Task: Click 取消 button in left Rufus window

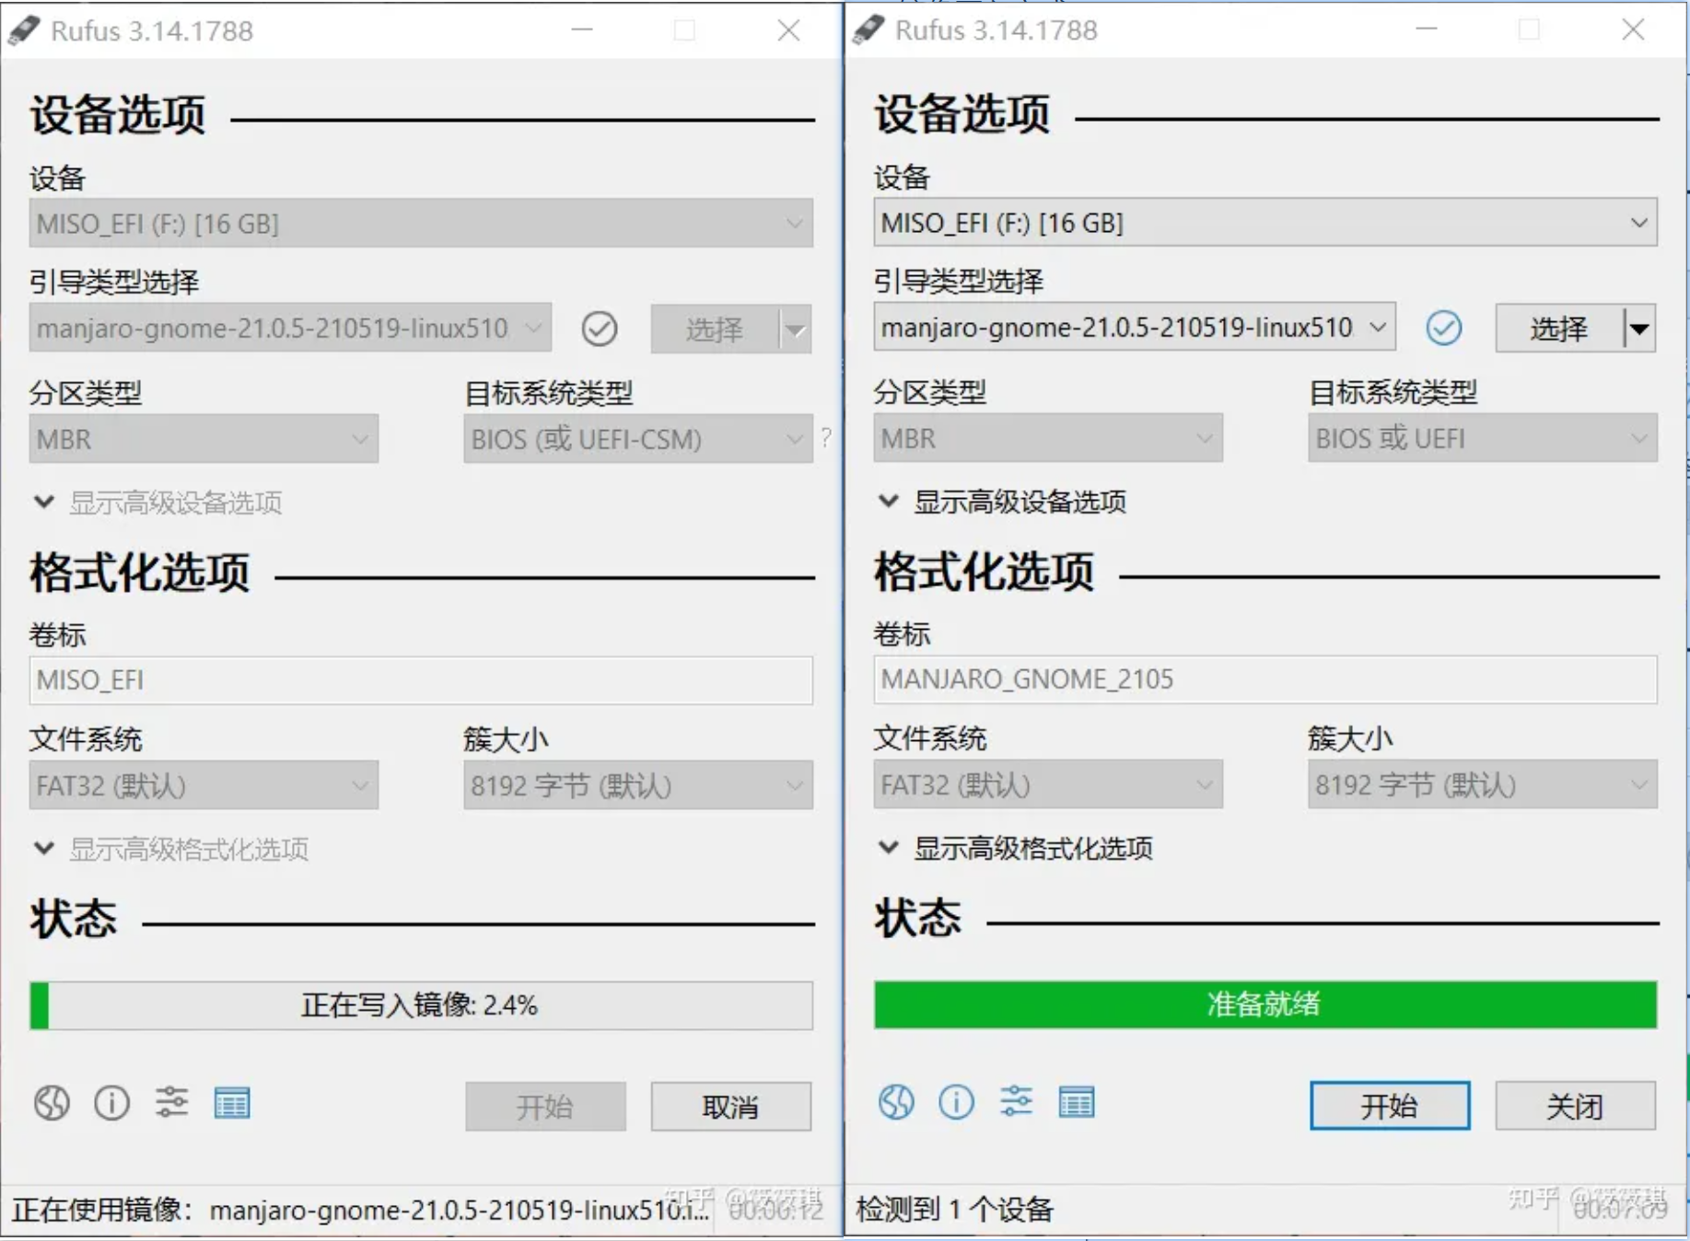Action: (731, 1107)
